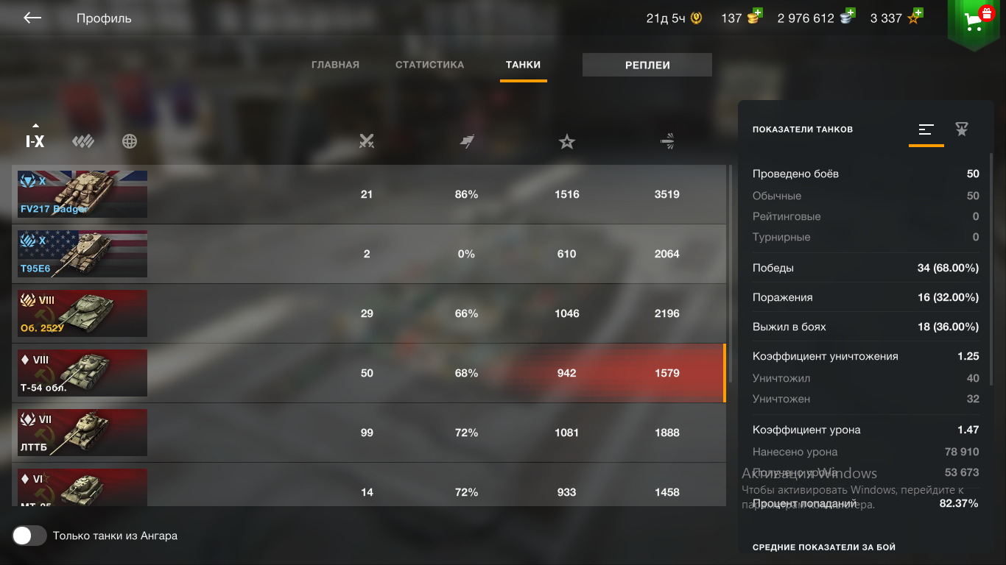Sort by average experience star icon
The image size is (1006, 565).
point(566,141)
